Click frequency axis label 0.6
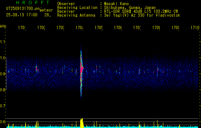This screenshot has height=128, width=201. [x=3, y=122]
